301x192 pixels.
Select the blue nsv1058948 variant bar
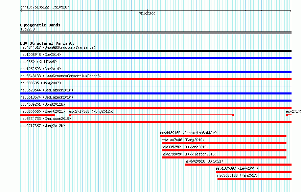156,58
